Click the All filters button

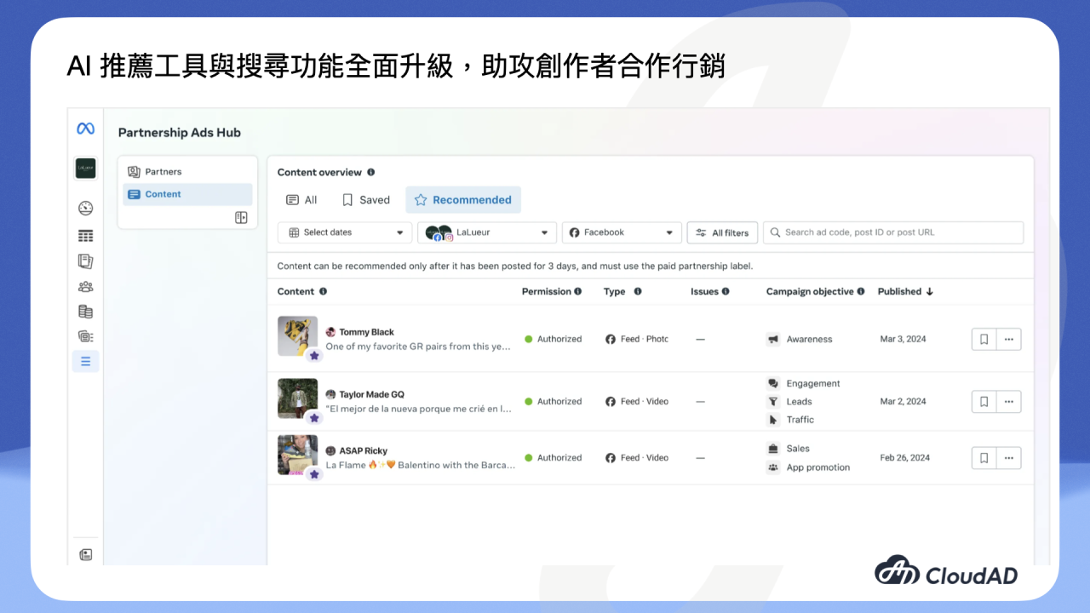[722, 232]
